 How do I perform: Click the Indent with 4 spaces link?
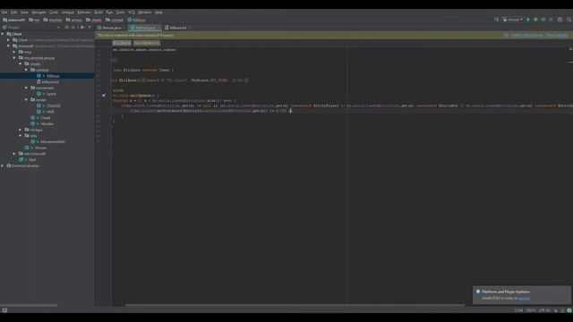tap(527, 36)
